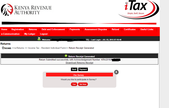Image resolution: width=169 pixels, height=108 pixels.
Task: Click the green checkmark success icon
Action: pyautogui.click(x=66, y=56)
